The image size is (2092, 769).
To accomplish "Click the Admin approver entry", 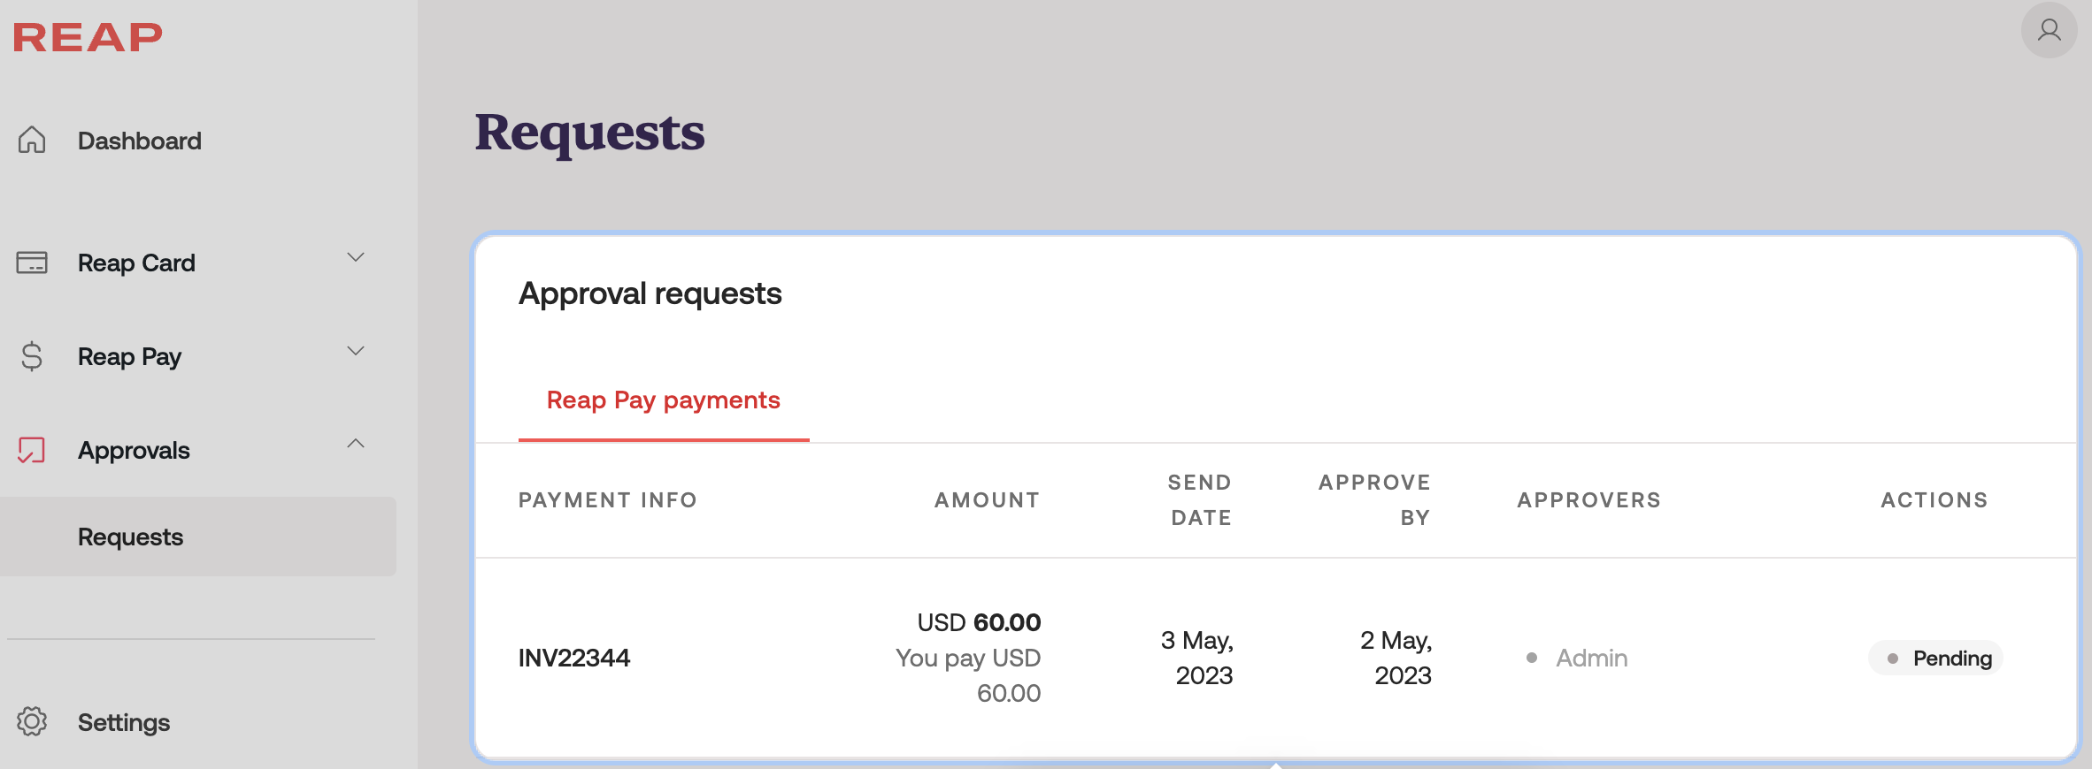I will [1591, 658].
